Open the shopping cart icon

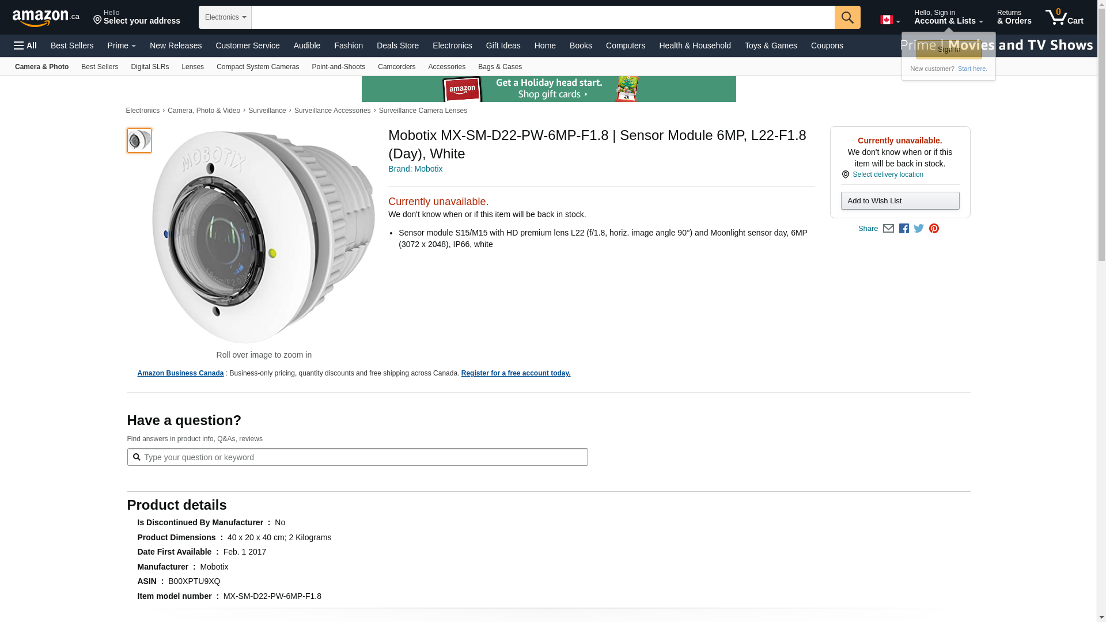1064,17
